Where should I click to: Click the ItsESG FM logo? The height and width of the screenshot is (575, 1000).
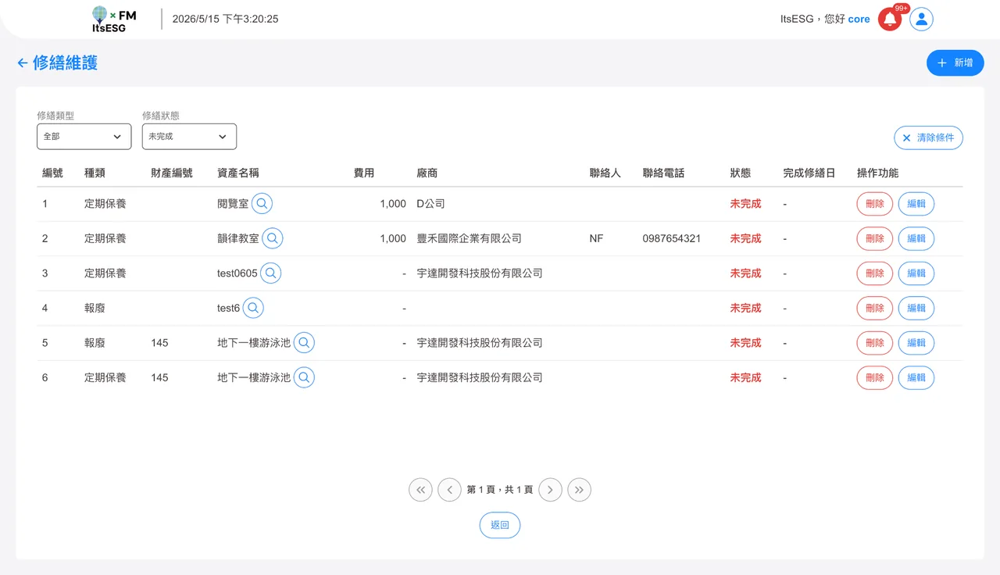point(114,20)
